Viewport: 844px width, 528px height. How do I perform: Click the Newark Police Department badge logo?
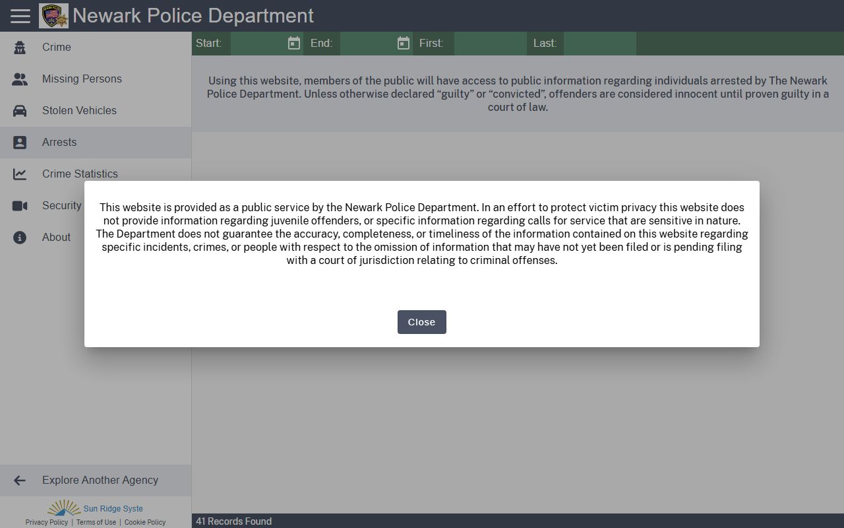(53, 16)
